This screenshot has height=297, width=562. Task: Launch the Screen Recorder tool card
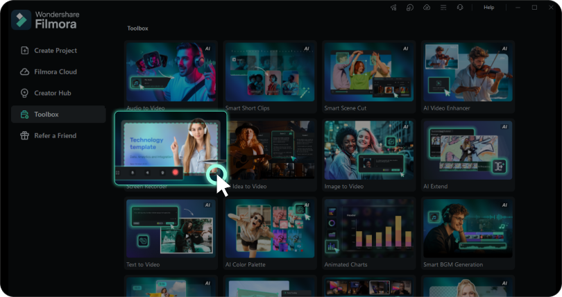pos(171,148)
